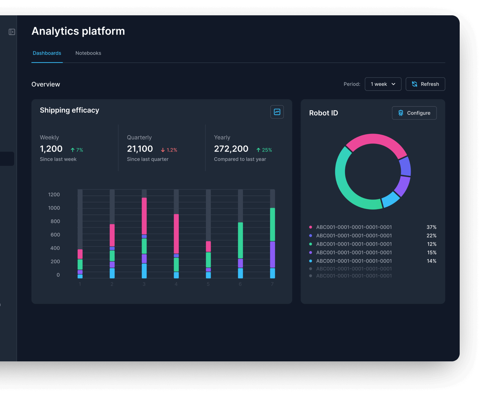Toggle the cyan legend dot beside the 14% entry
Viewport: 485px width, 397px height.
click(x=310, y=261)
